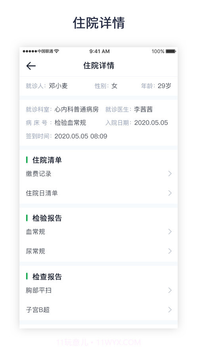View the 子宫B超 exam report
This screenshot has width=197, height=351.
98,310
